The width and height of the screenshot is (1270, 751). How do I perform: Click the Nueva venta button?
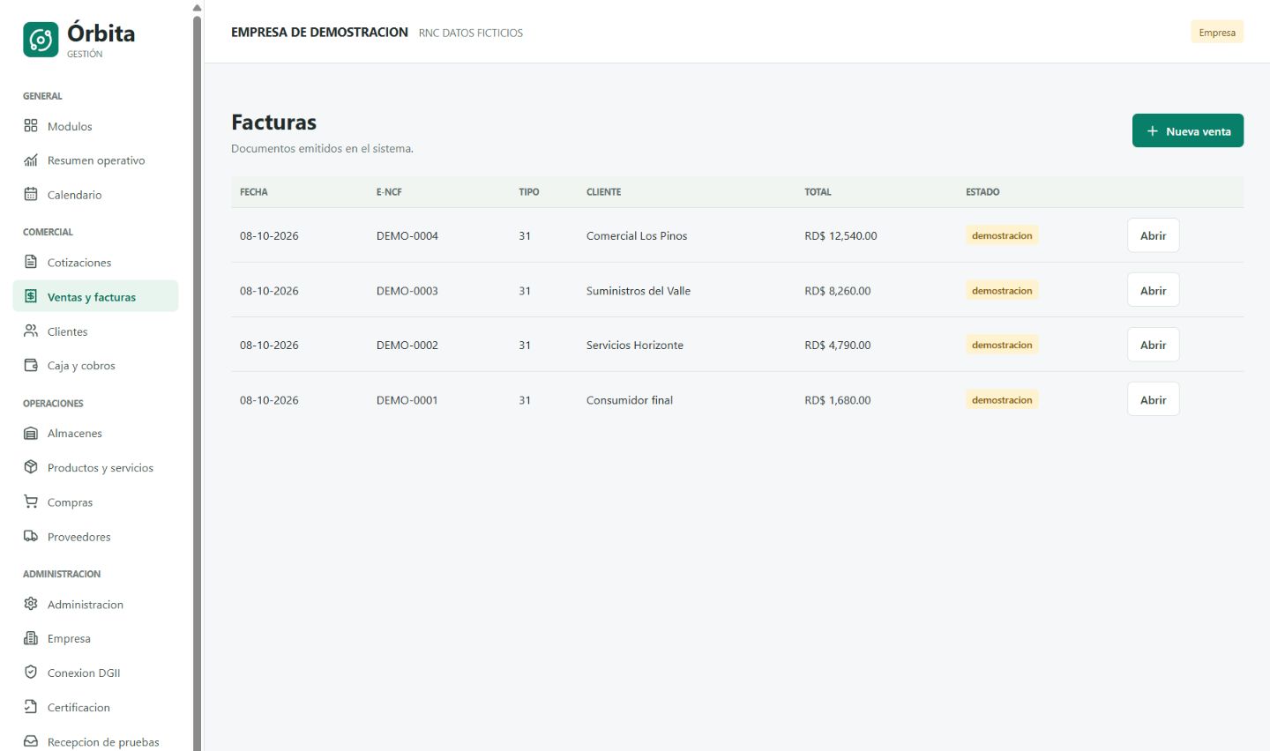pyautogui.click(x=1187, y=130)
